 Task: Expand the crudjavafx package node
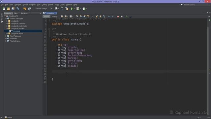point(7,21)
